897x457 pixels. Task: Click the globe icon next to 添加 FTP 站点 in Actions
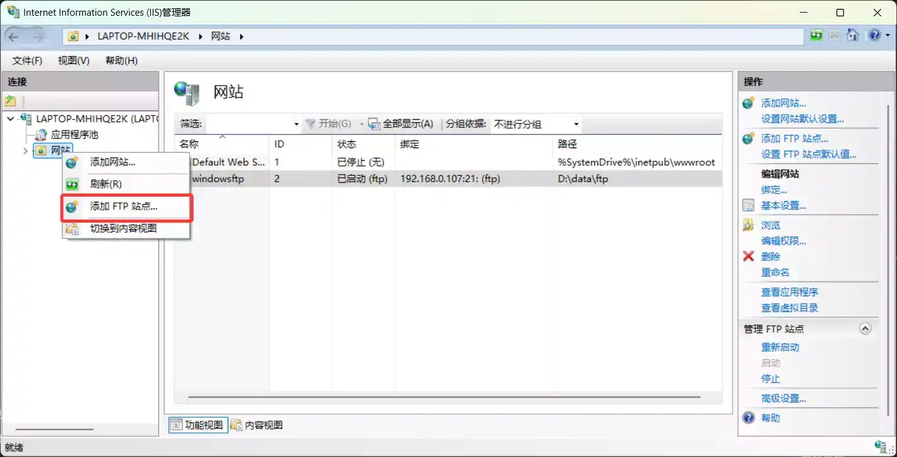pos(749,138)
